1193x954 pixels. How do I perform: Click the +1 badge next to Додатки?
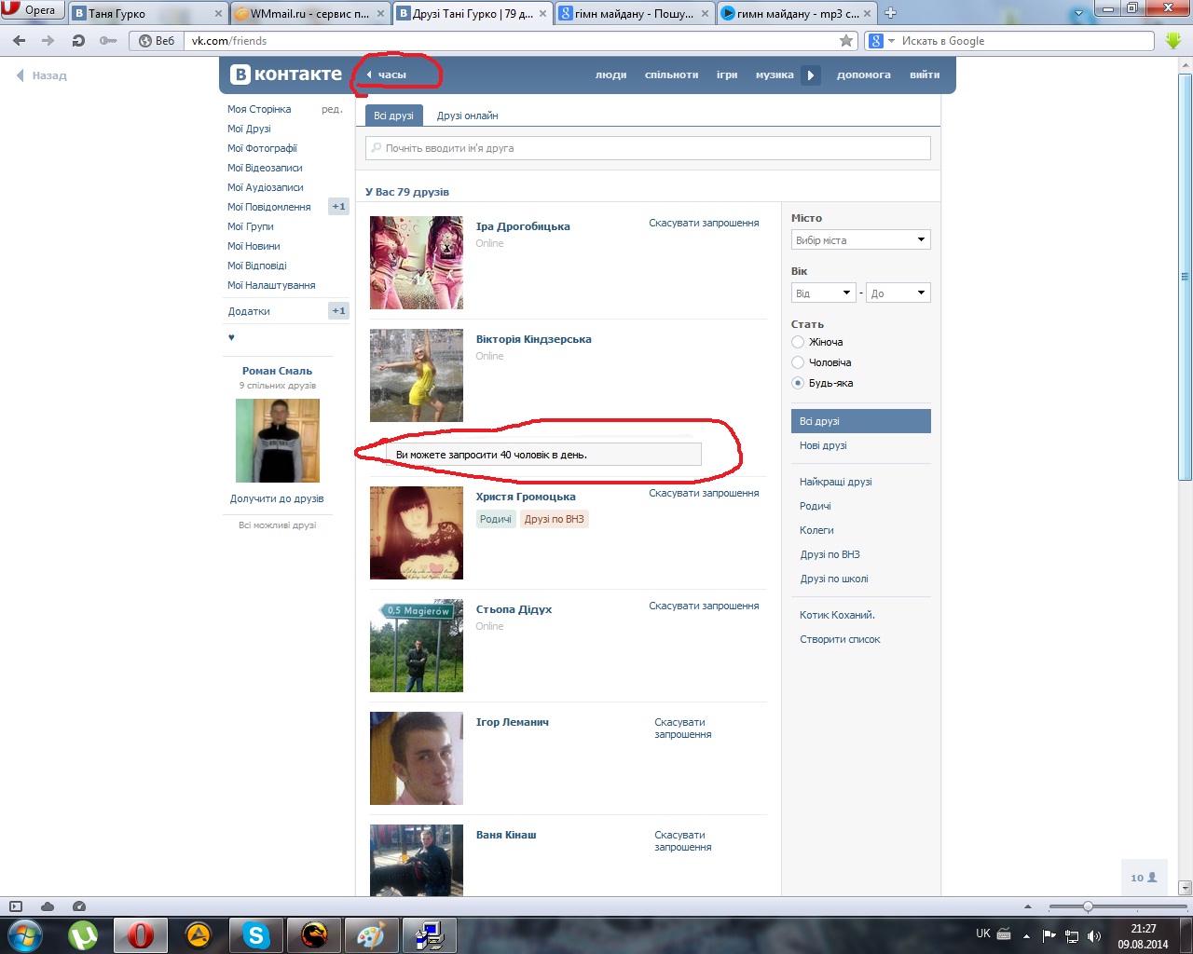(x=338, y=311)
